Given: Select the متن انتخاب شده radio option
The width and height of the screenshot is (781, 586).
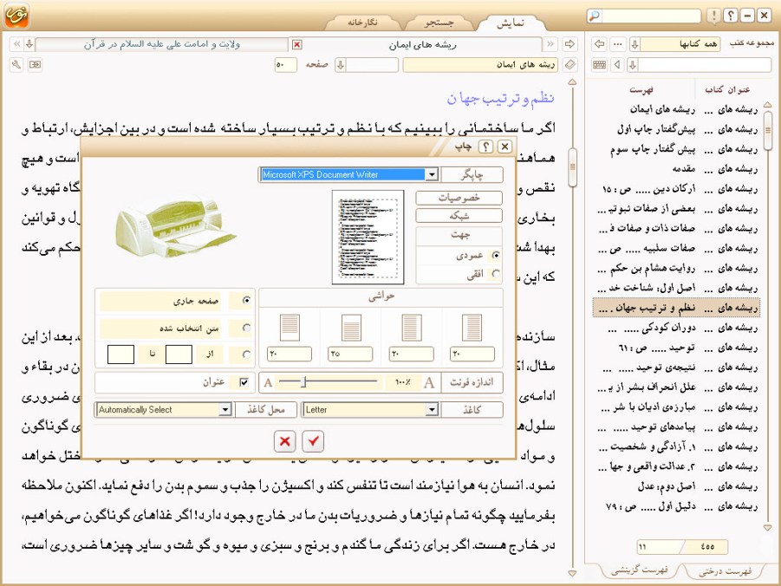Looking at the screenshot, I should [x=246, y=328].
